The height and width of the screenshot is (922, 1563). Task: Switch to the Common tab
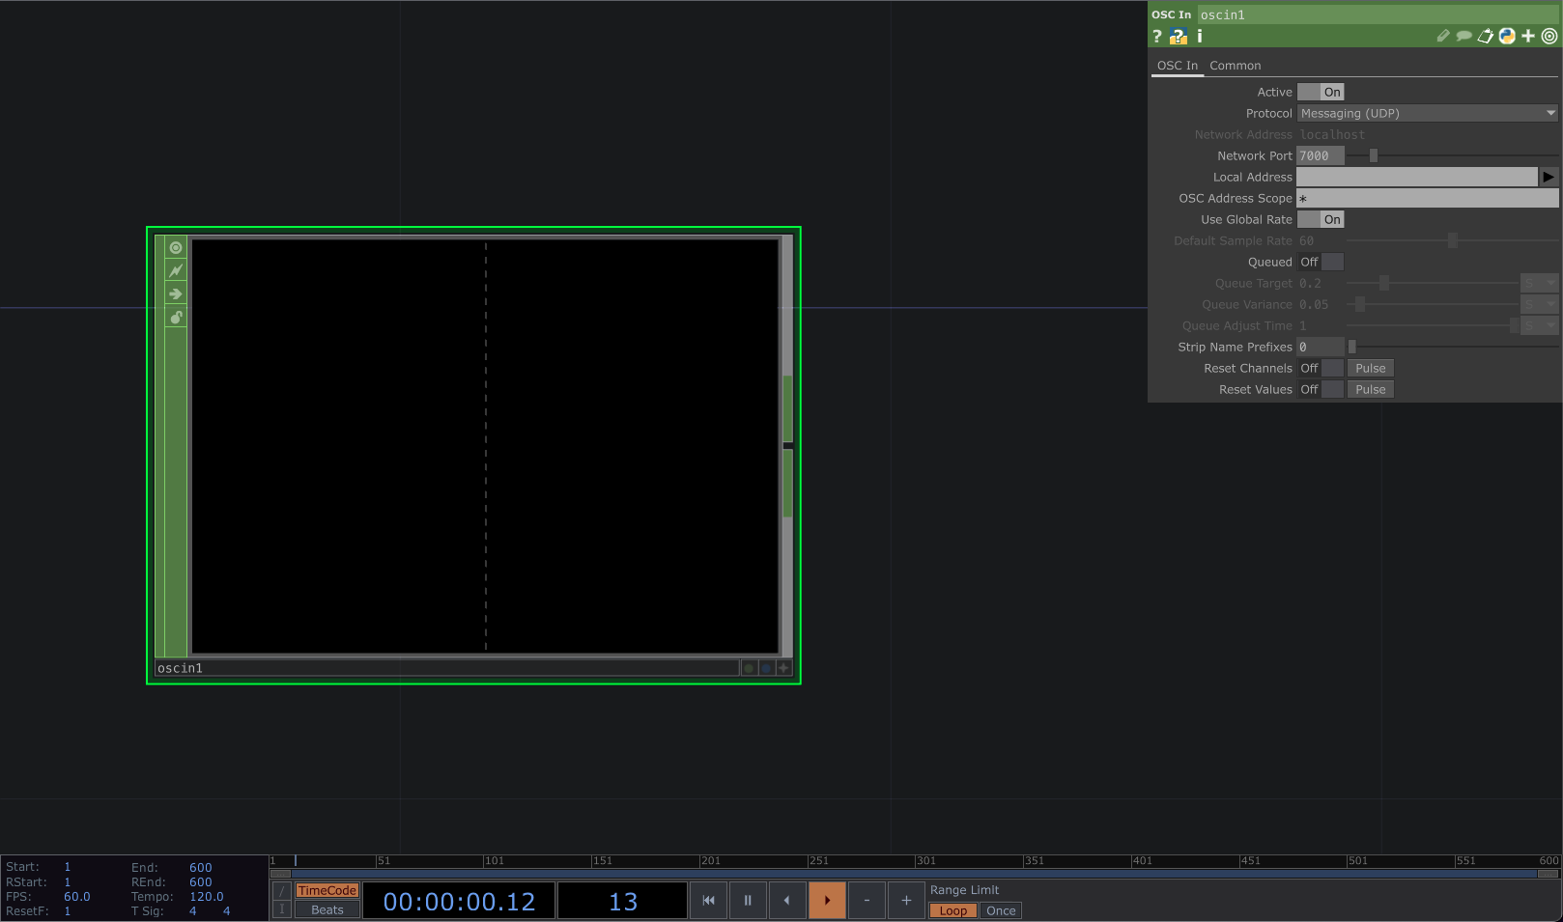point(1235,66)
